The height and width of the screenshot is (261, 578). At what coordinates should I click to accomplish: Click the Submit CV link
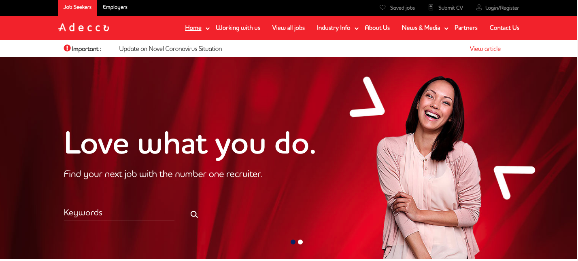450,8
